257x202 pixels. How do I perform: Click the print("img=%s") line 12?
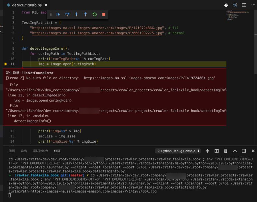[60, 131]
